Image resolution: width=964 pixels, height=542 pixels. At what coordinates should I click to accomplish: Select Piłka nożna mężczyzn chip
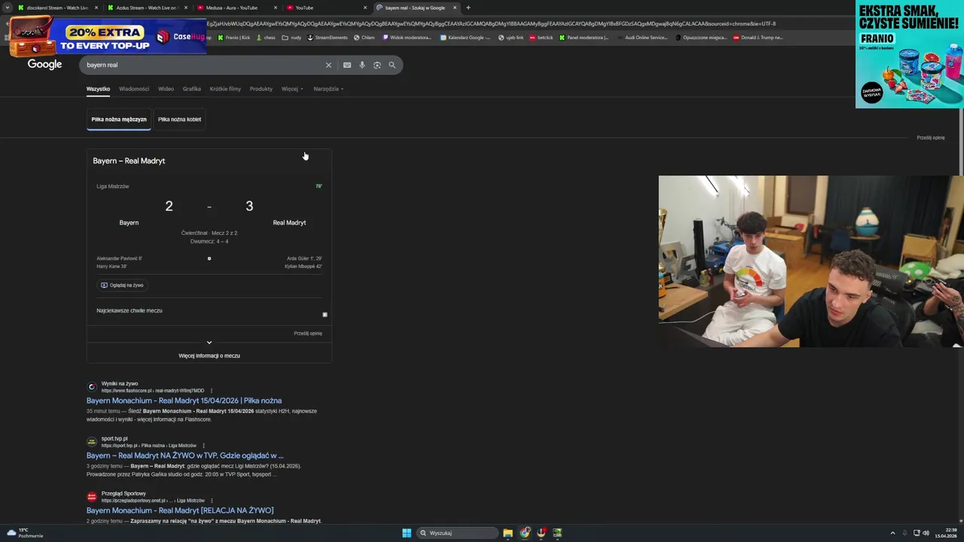pos(119,119)
